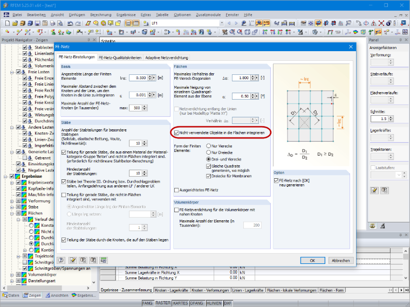Image resolution: width=410 pixels, height=307 pixels.
Task: Click the Undo arrow in toolbar
Action: (70, 23)
